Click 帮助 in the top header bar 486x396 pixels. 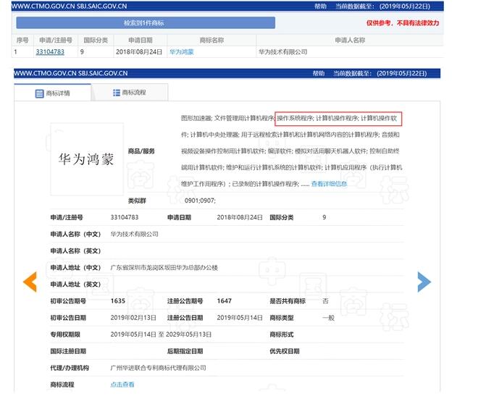(x=320, y=7)
